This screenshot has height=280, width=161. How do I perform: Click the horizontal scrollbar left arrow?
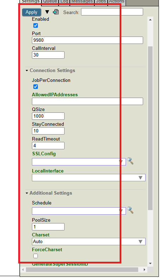(x=23, y=269)
